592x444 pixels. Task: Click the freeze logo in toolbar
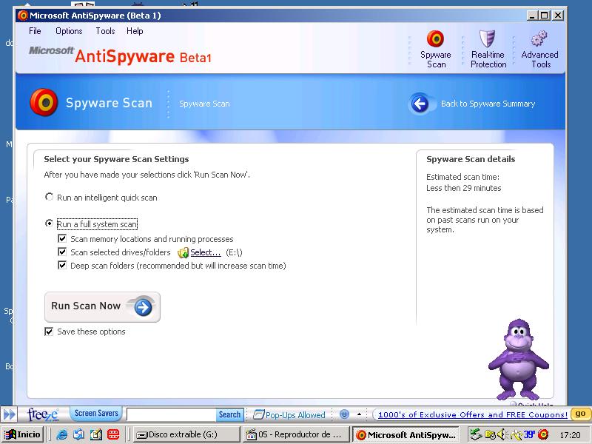tap(43, 414)
